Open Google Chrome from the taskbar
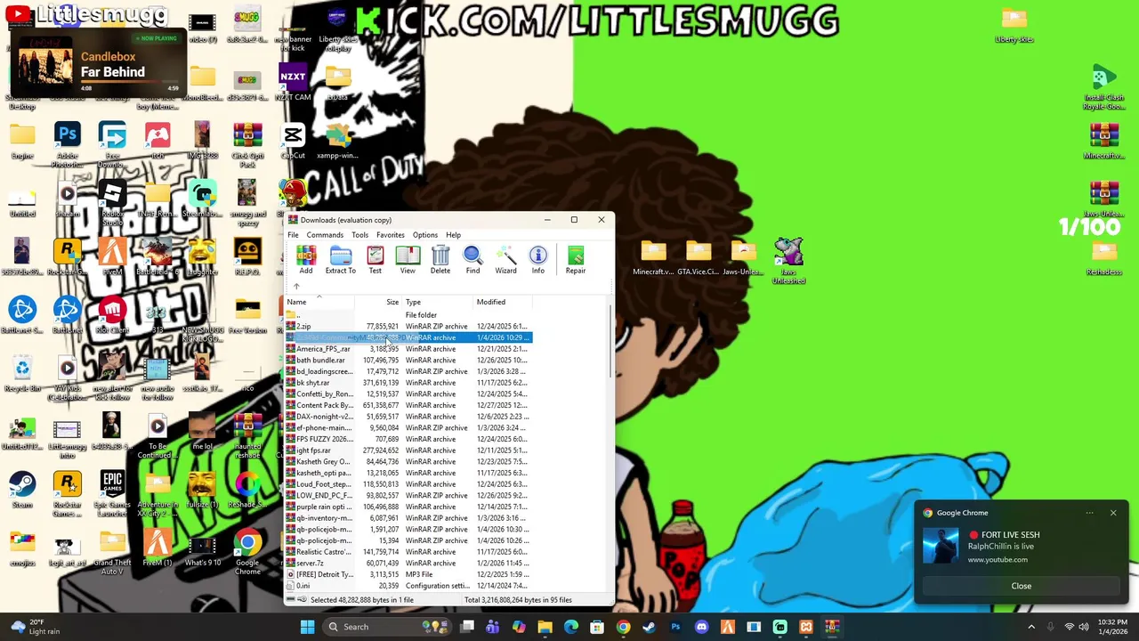 [x=623, y=627]
